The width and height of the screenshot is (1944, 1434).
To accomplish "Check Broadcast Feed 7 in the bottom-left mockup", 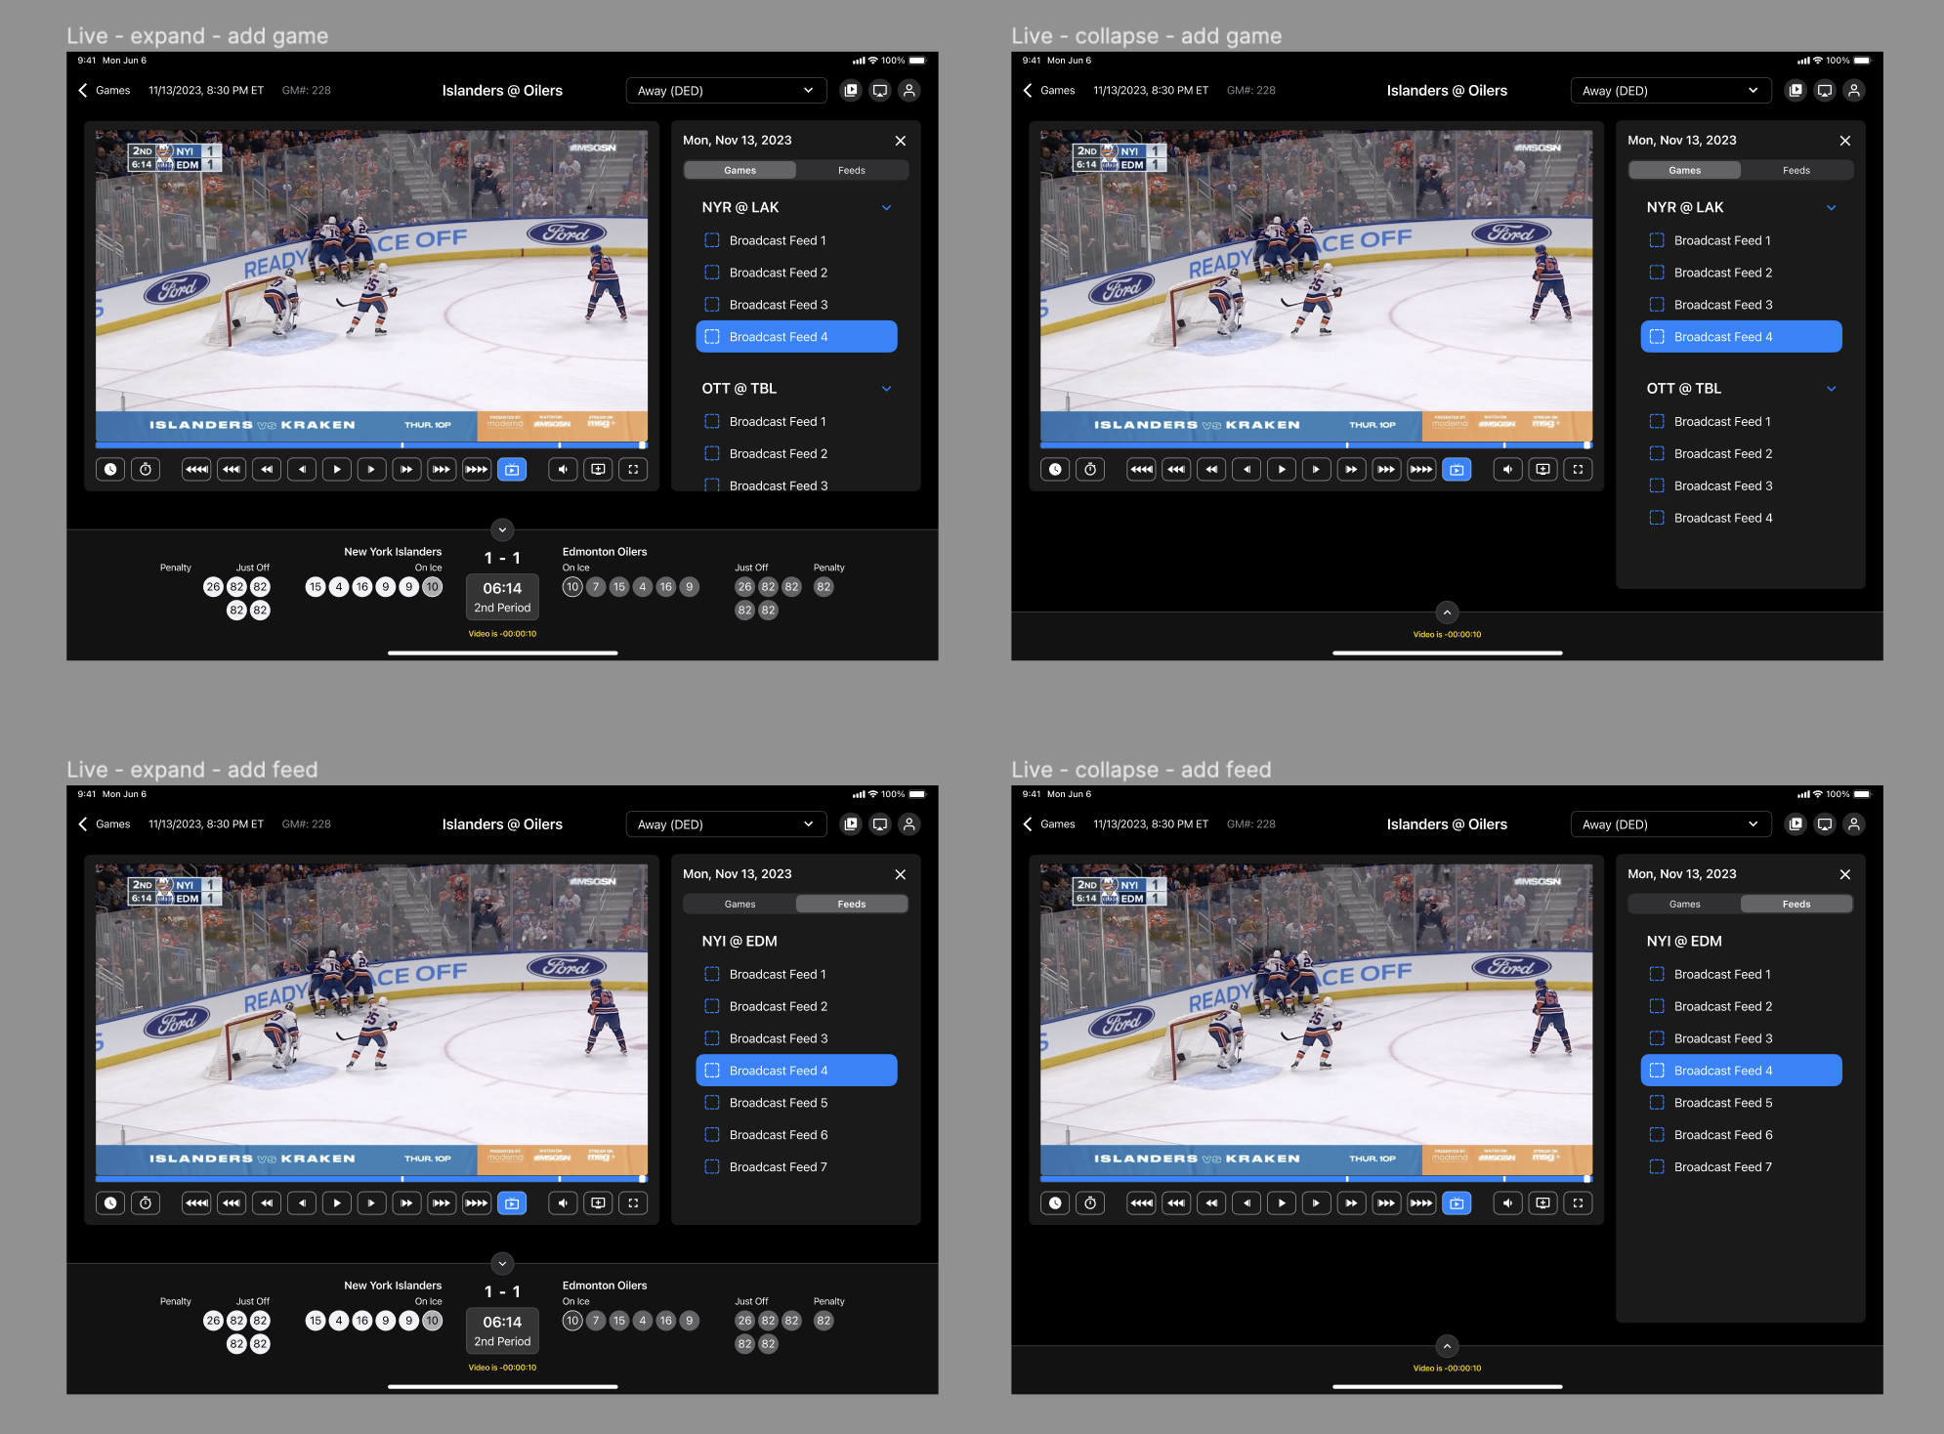I will point(712,1167).
